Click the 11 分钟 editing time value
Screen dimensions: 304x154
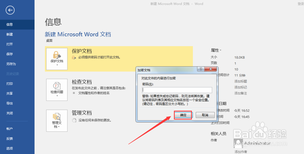pyautogui.click(x=240, y=75)
